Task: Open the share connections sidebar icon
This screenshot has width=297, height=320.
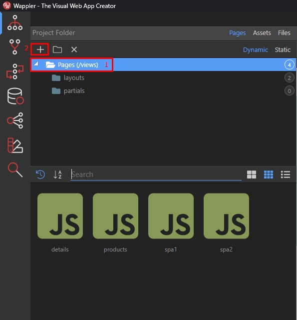Action: pyautogui.click(x=15, y=120)
